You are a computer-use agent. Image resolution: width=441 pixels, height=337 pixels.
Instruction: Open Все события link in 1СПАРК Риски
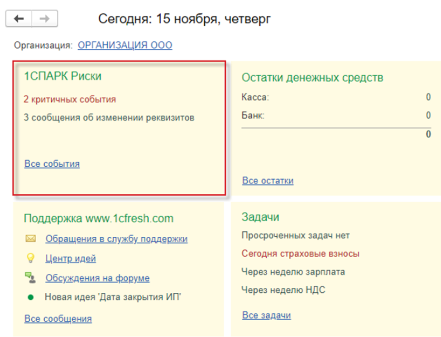pos(52,164)
